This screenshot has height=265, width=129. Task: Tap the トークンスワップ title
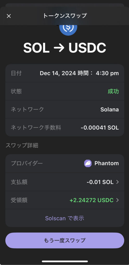(65, 16)
